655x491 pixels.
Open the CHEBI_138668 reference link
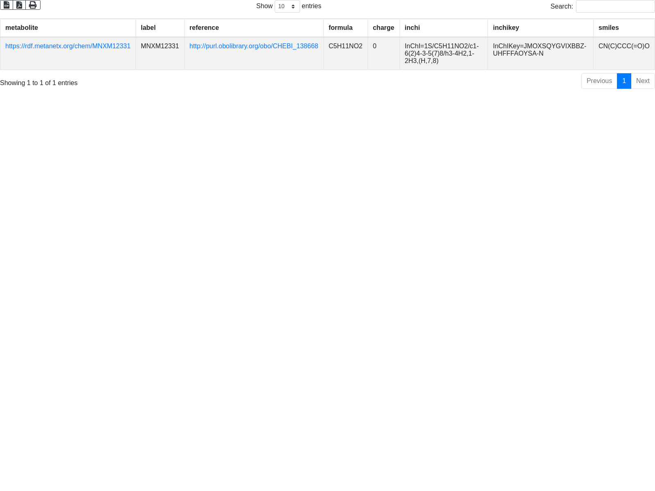coord(253,46)
